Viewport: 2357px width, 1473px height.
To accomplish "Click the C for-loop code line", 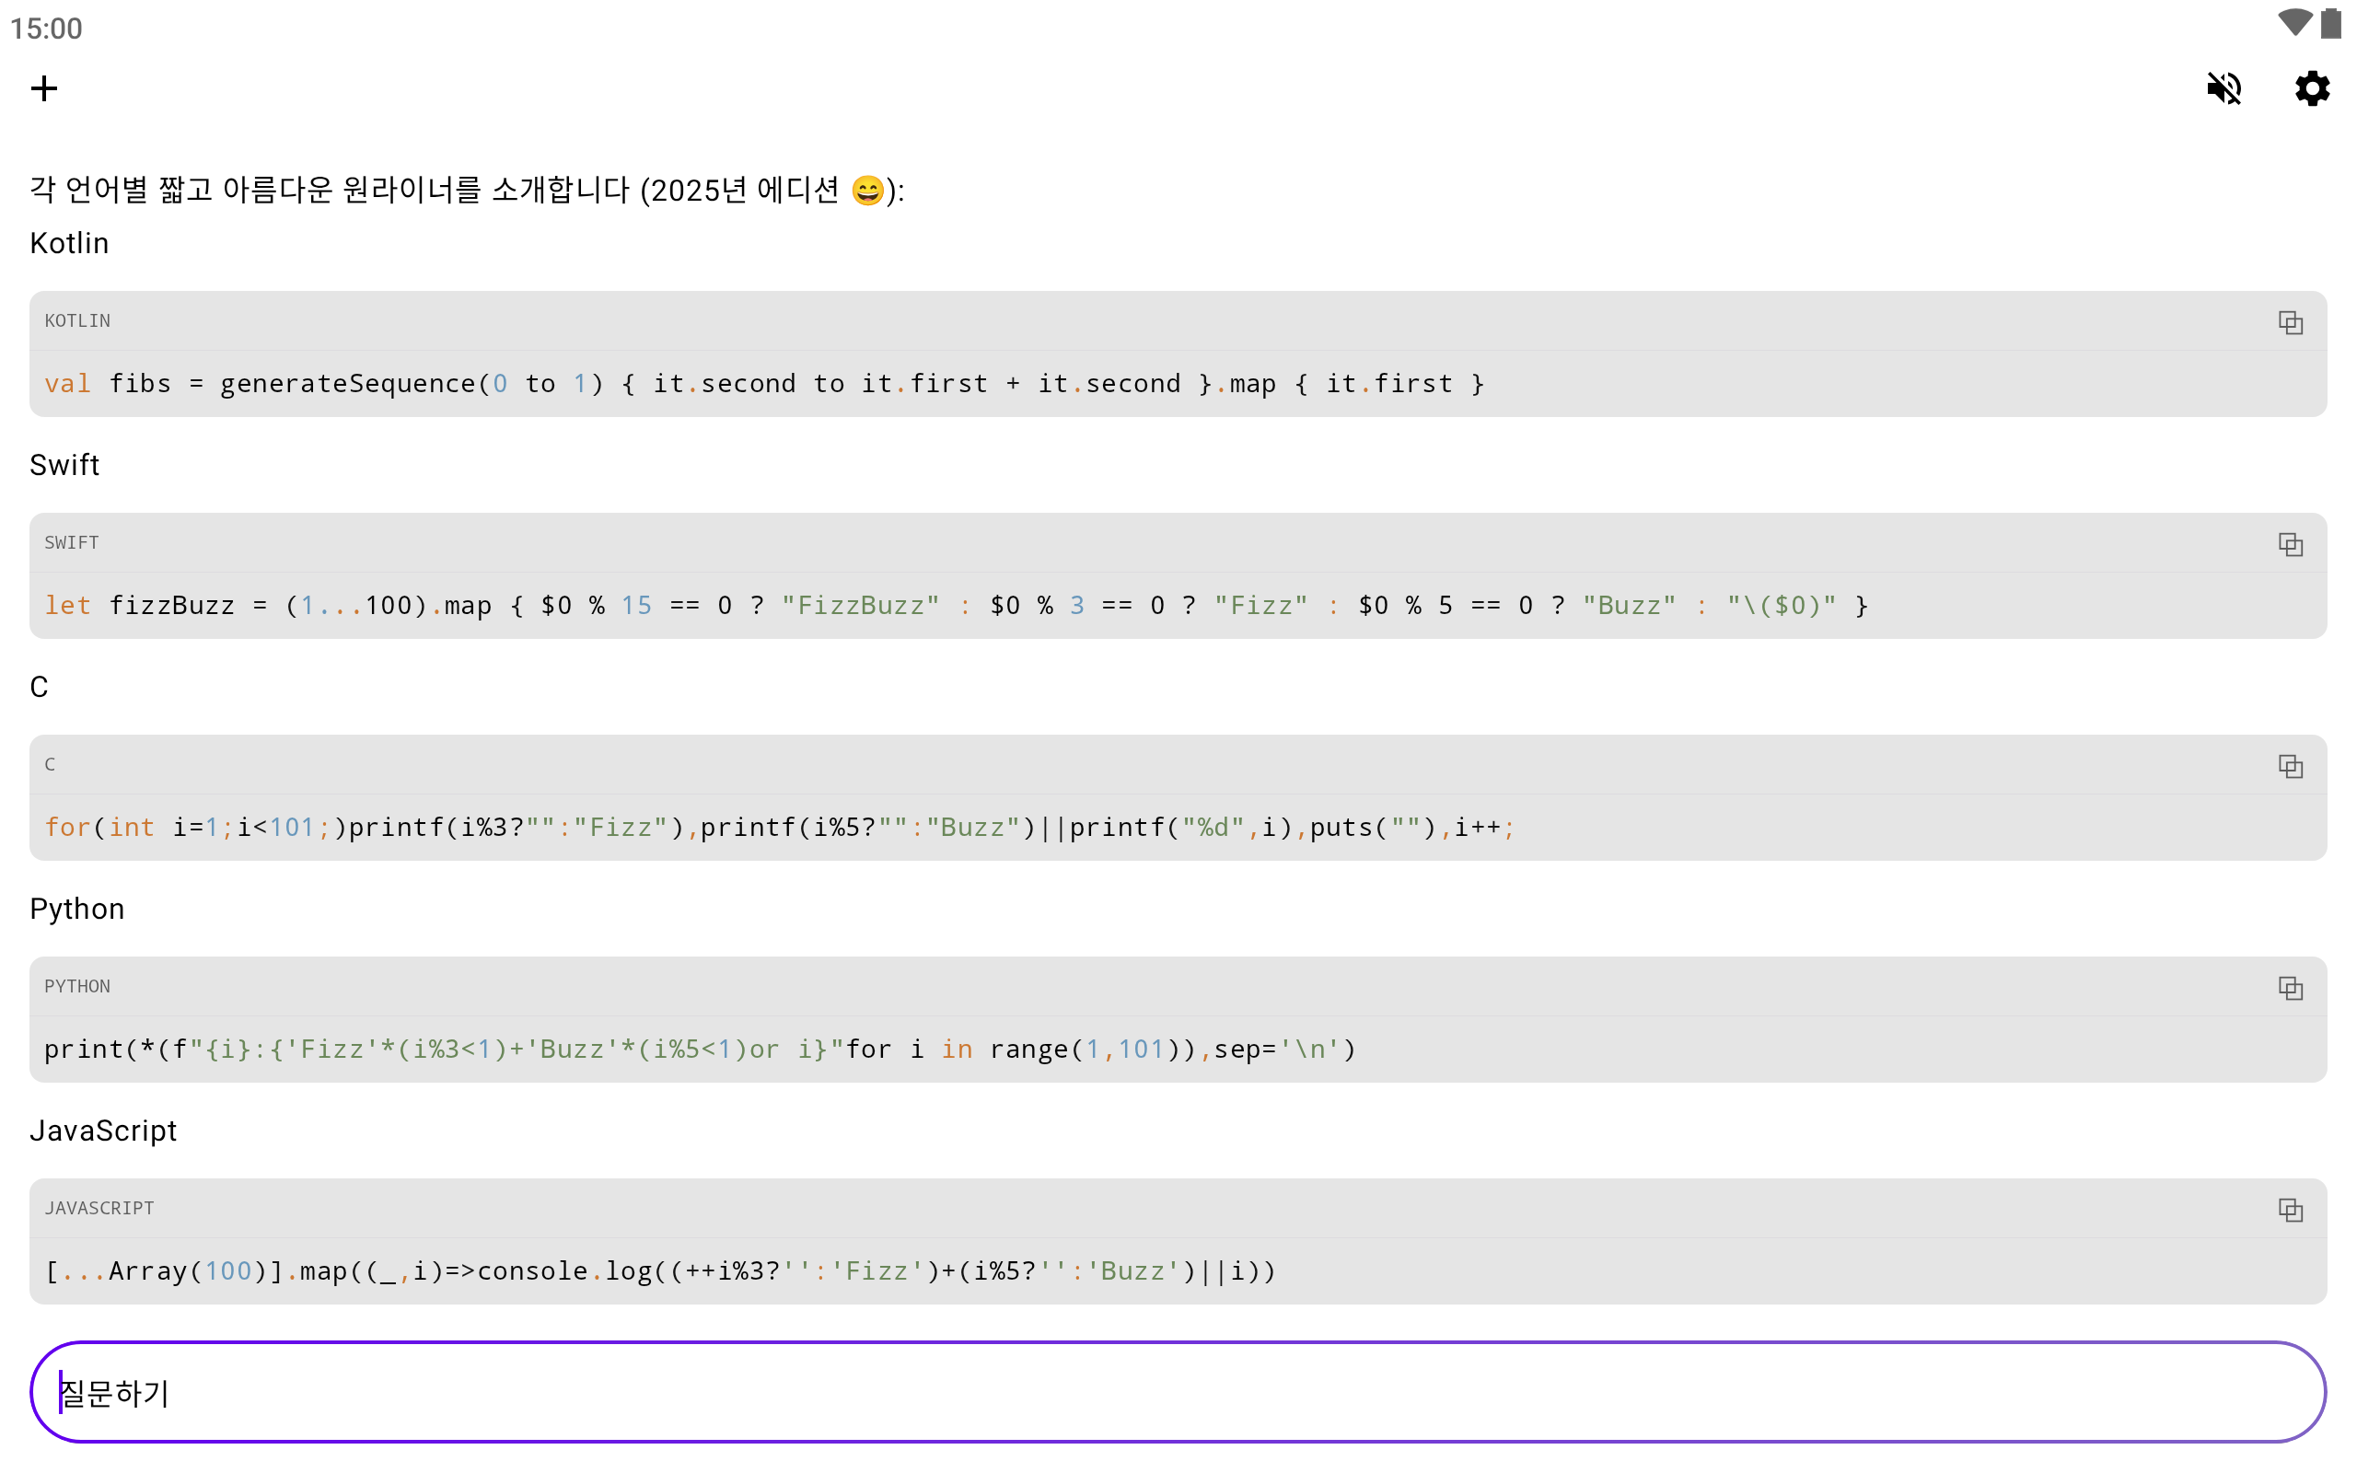I will click(779, 828).
